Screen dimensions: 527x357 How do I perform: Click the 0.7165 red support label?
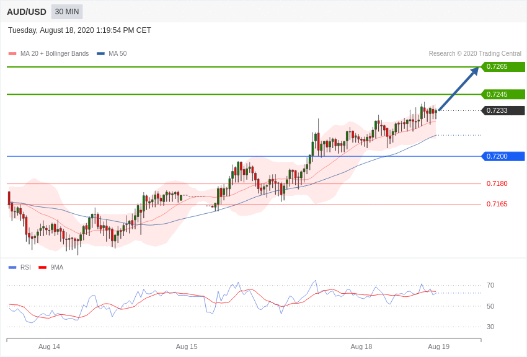tap(497, 204)
